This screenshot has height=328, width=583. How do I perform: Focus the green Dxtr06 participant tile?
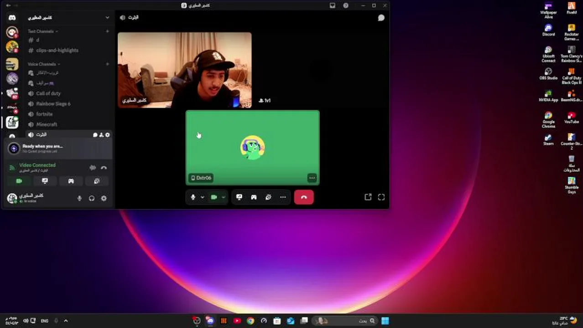(252, 148)
